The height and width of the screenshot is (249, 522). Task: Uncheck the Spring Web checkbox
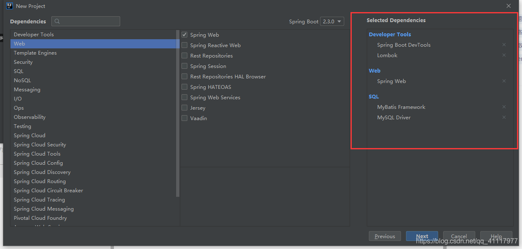point(184,35)
